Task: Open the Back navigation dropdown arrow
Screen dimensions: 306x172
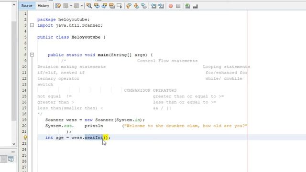Action: (71, 6)
